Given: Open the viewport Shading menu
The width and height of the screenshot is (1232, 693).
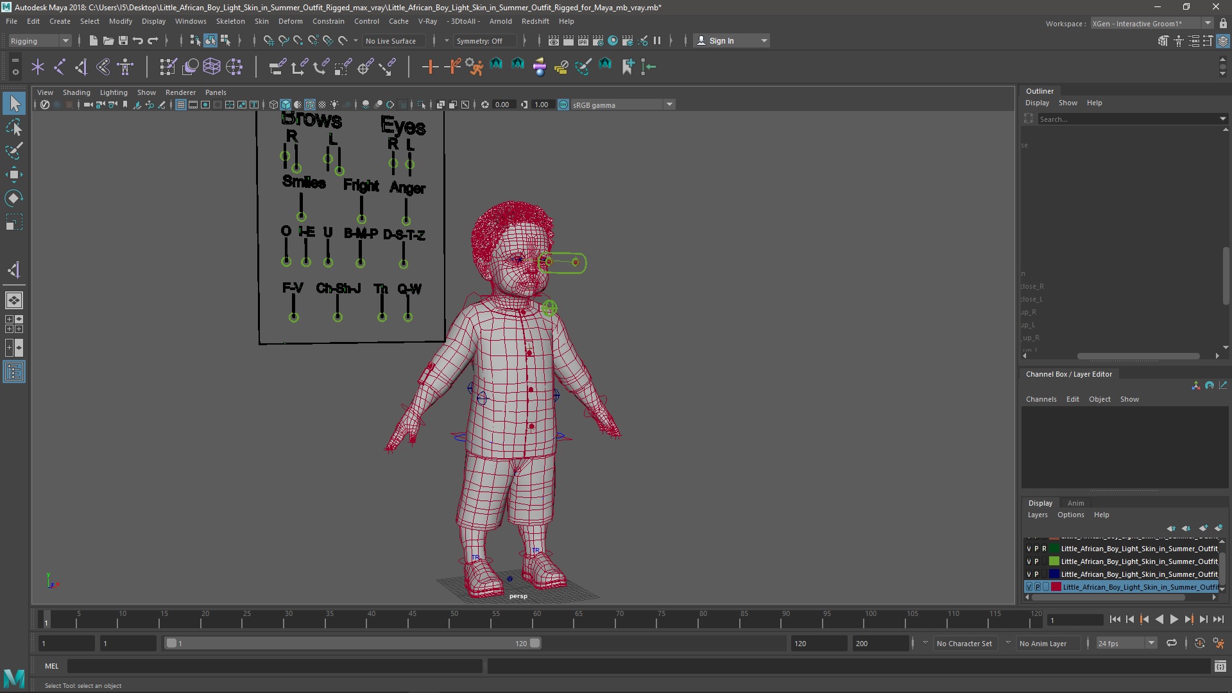Looking at the screenshot, I should pyautogui.click(x=76, y=92).
